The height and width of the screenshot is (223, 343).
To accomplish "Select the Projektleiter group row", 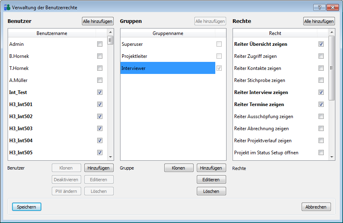I will tap(167, 56).
